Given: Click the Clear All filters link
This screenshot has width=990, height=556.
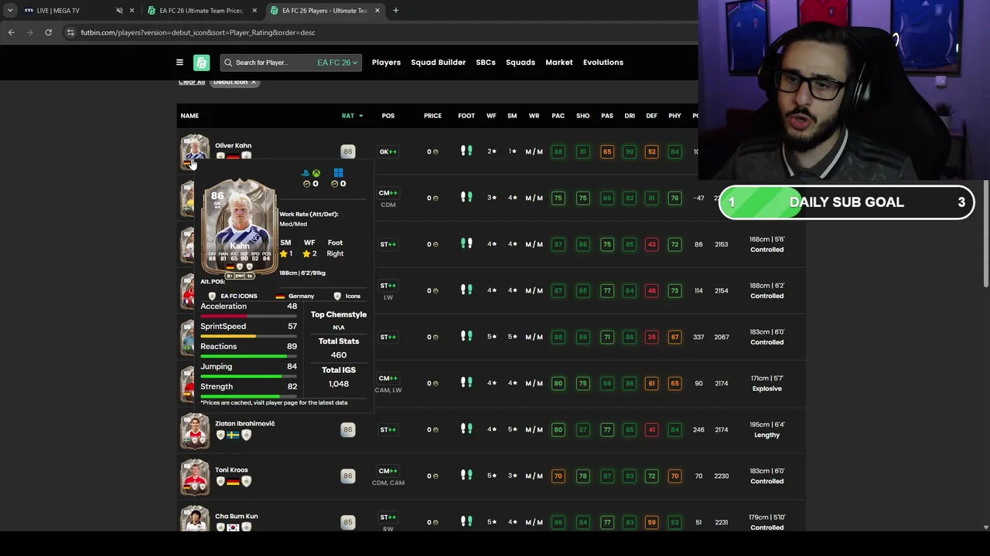Looking at the screenshot, I should pos(191,82).
